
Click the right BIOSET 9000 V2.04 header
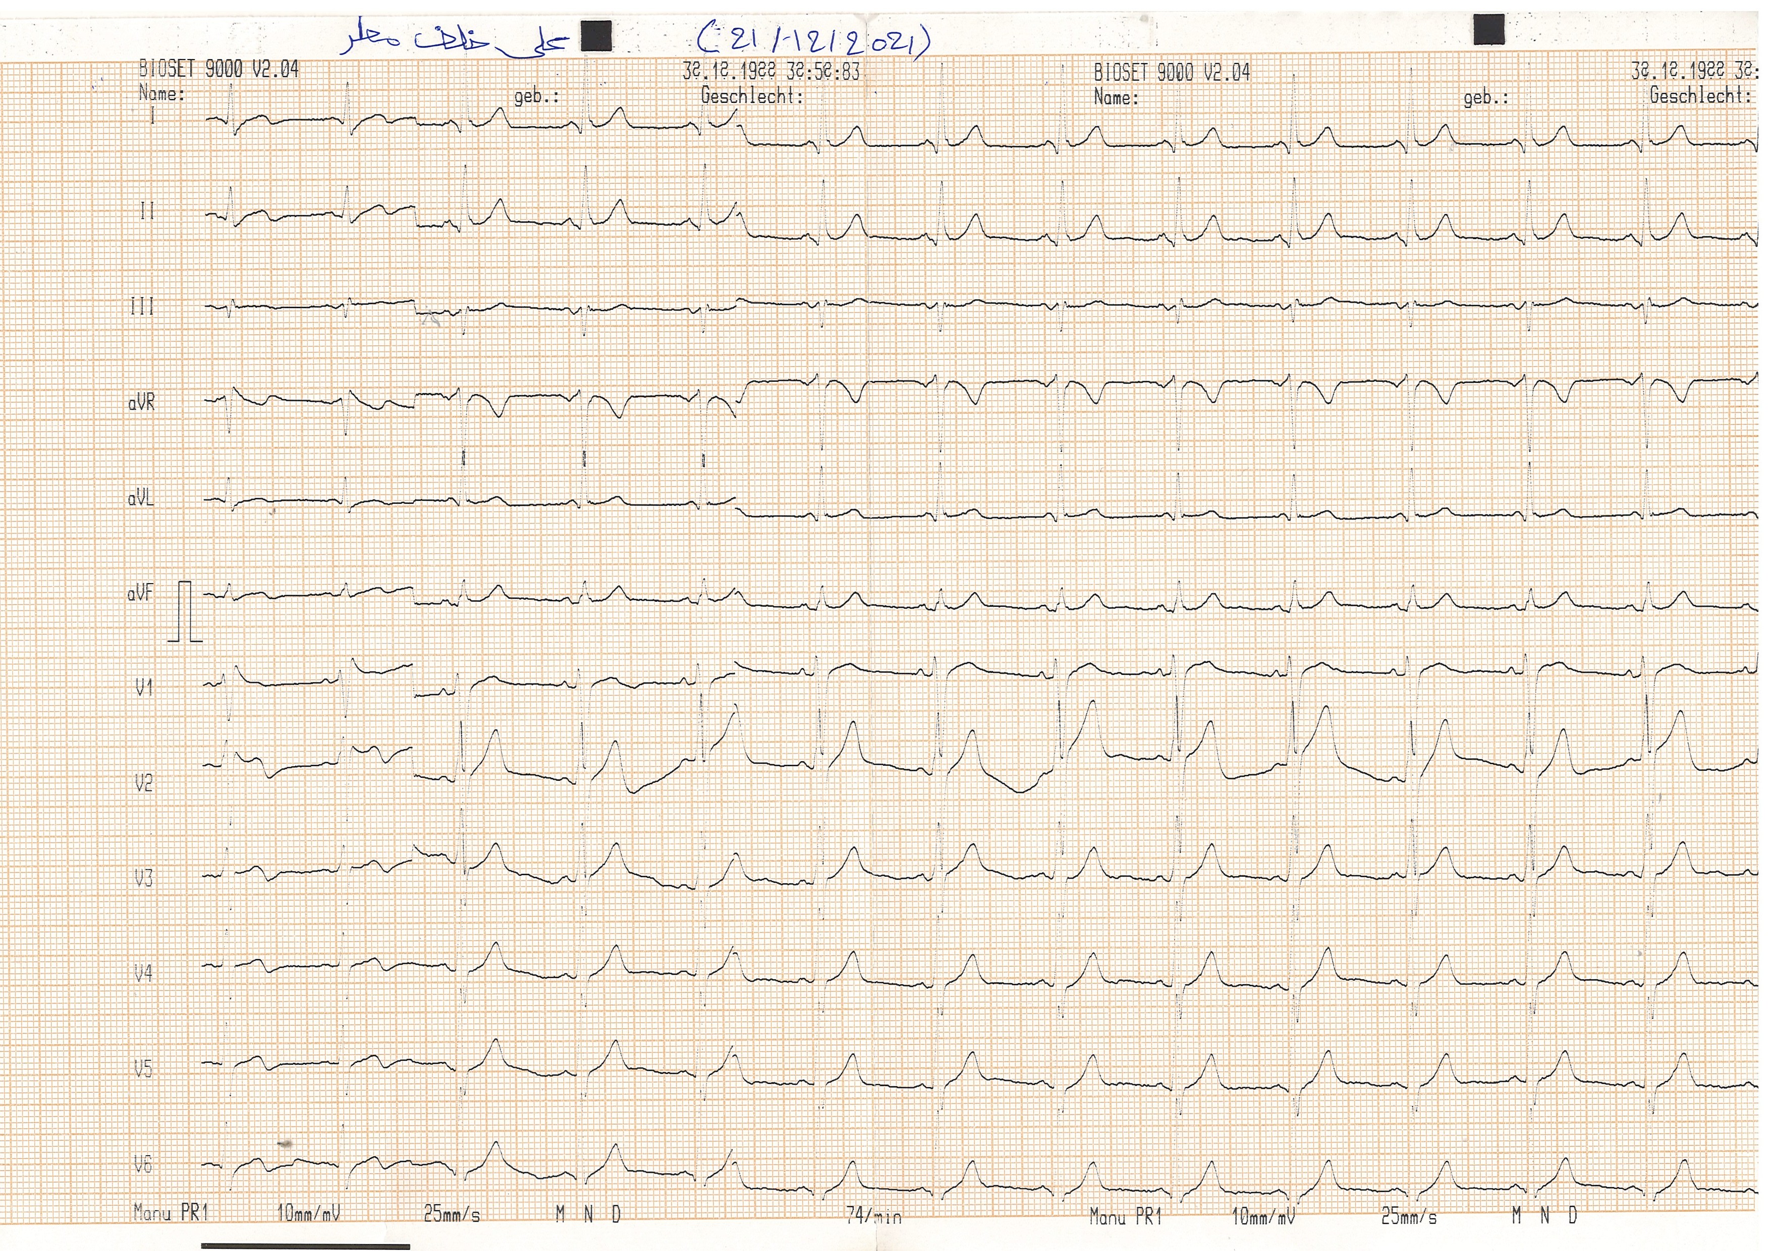click(x=1171, y=73)
